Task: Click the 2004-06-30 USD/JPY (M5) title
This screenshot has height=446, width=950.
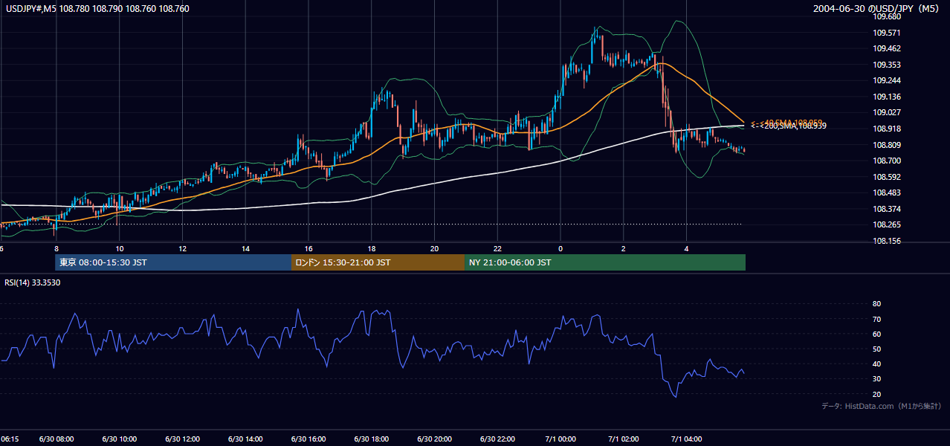Action: click(877, 9)
